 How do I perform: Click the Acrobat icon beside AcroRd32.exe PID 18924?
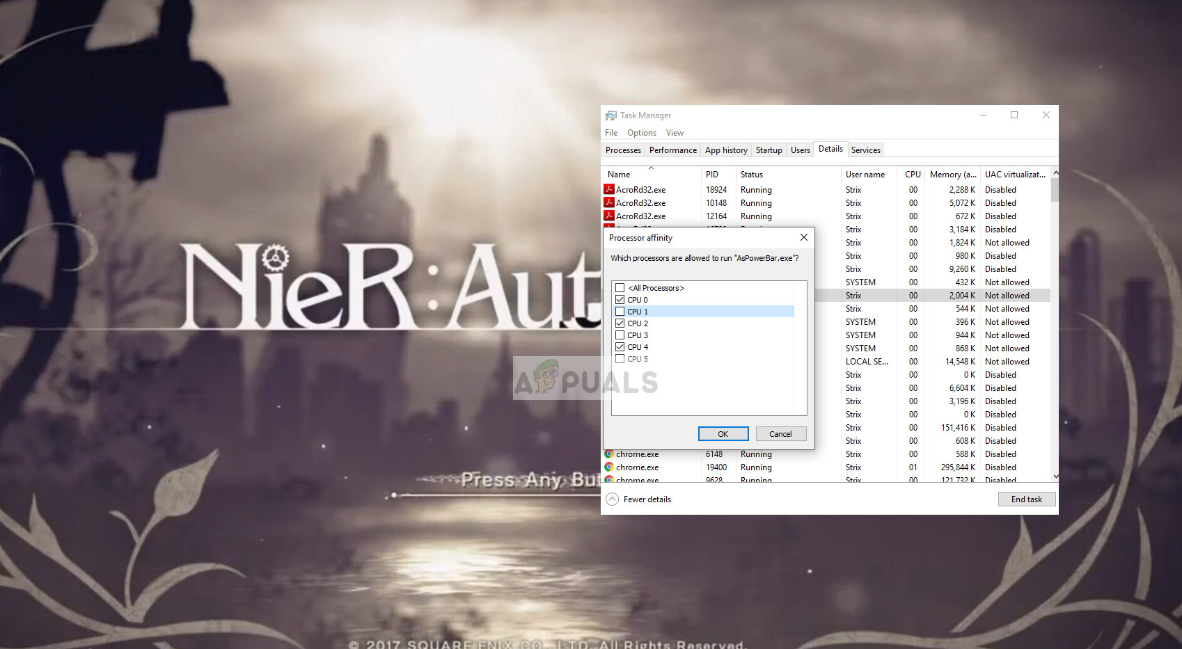point(609,189)
